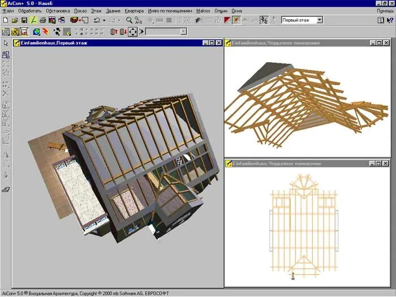Click the floor selector dropdown arrow
396x297 pixels.
click(x=320, y=20)
